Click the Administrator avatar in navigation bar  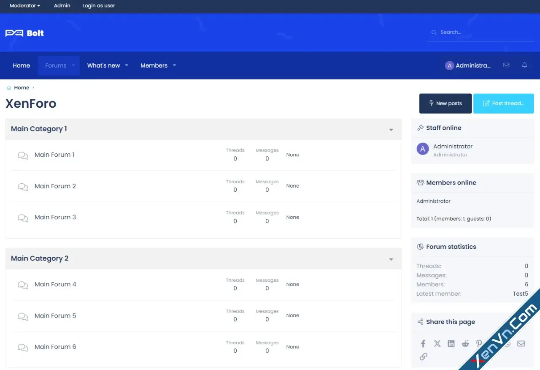pos(450,65)
